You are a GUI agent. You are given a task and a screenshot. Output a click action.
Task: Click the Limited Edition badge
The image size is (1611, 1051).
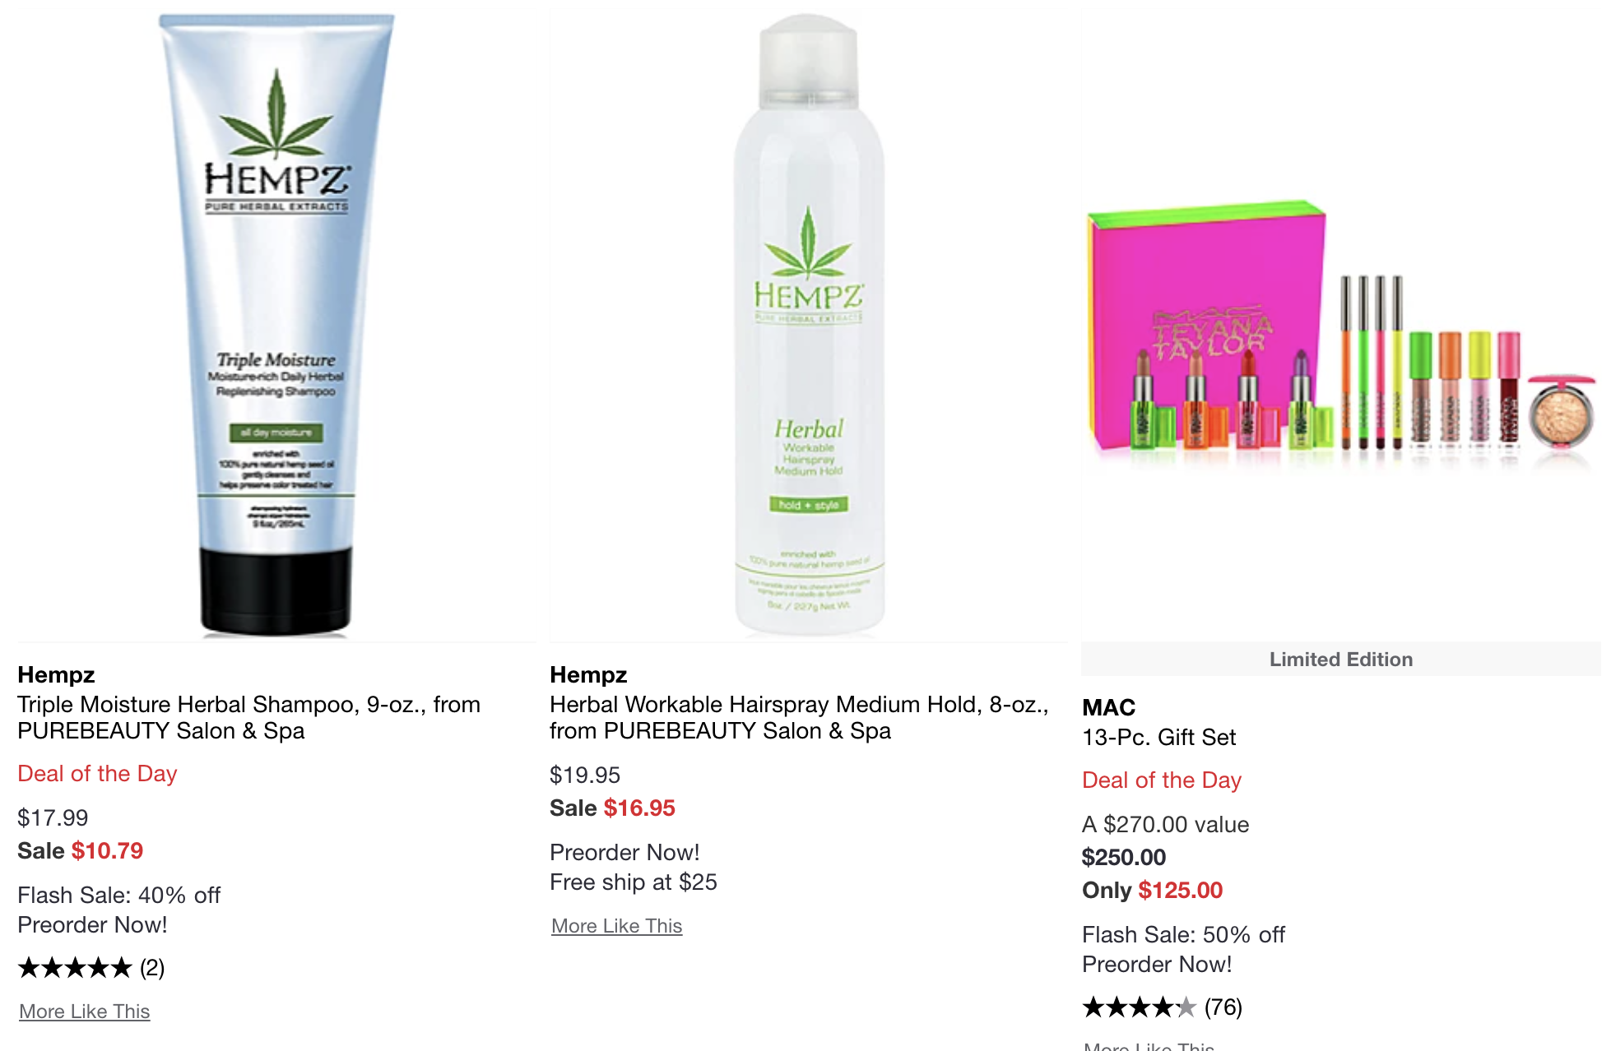point(1341,659)
